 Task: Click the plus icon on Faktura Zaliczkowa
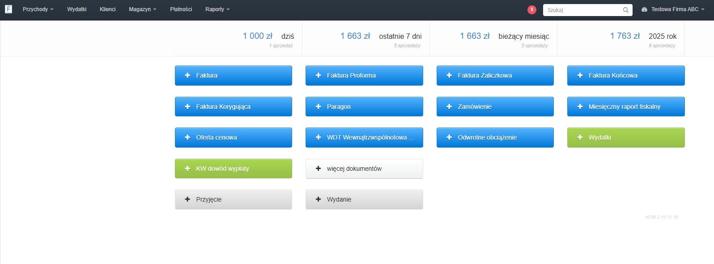click(x=449, y=75)
